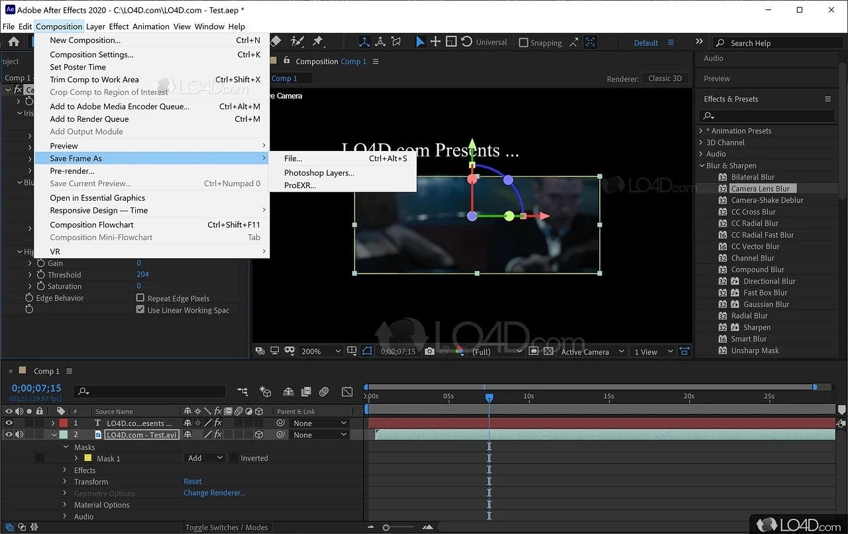Enable Motion Blur for timeline layers
This screenshot has height=534, width=848.
pyautogui.click(x=324, y=392)
